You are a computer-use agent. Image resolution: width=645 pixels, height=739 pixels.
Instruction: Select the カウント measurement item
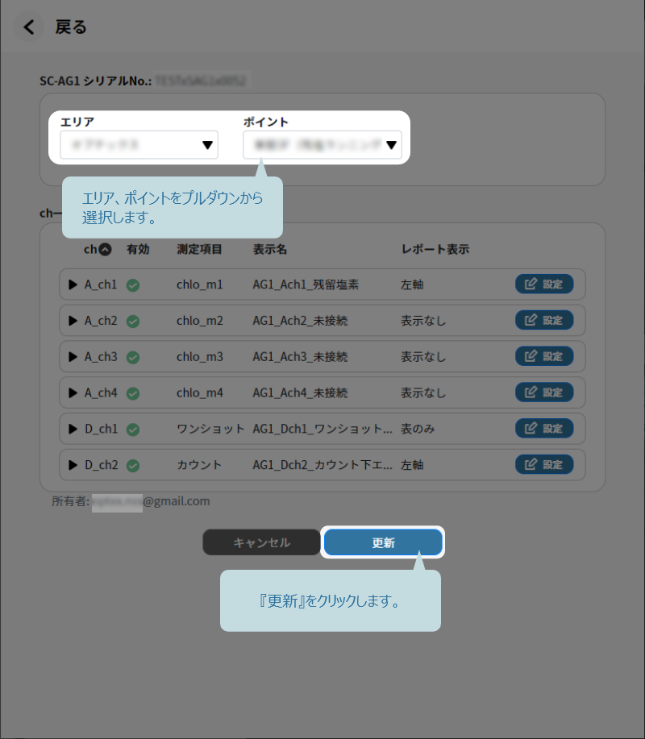click(x=199, y=465)
